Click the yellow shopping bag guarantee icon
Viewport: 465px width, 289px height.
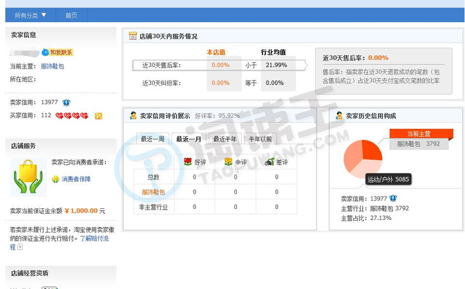pyautogui.click(x=28, y=177)
